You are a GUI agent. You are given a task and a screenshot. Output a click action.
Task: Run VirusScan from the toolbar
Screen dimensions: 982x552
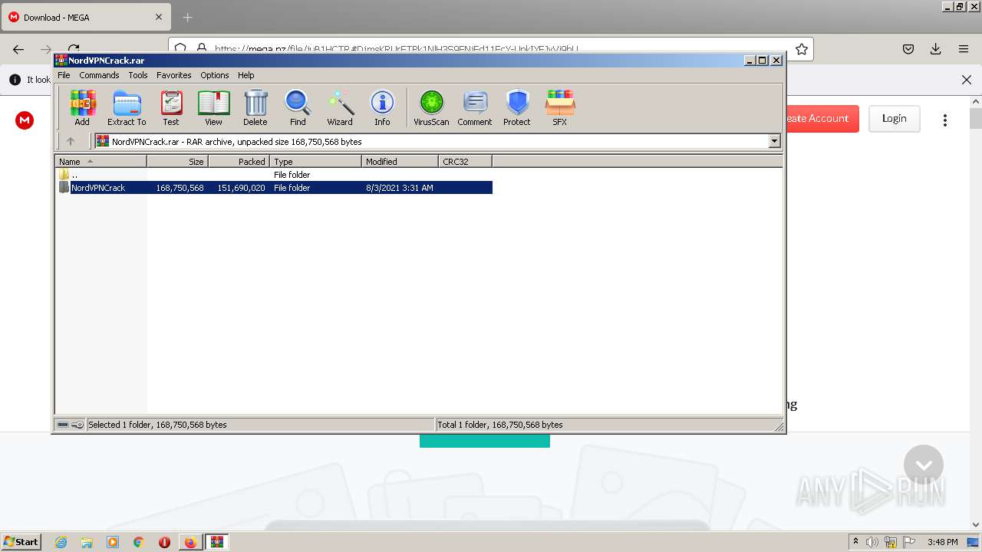(431, 107)
